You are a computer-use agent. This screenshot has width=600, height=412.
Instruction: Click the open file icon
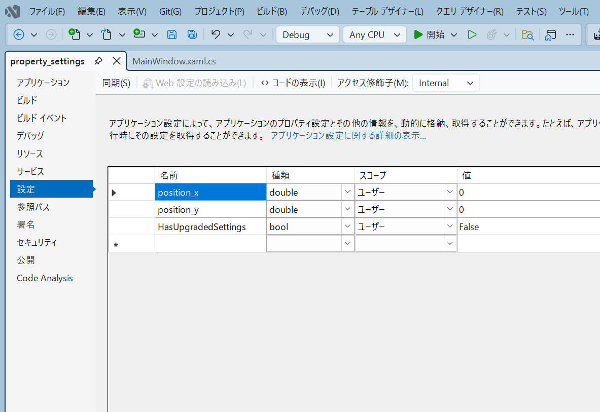[x=107, y=34]
